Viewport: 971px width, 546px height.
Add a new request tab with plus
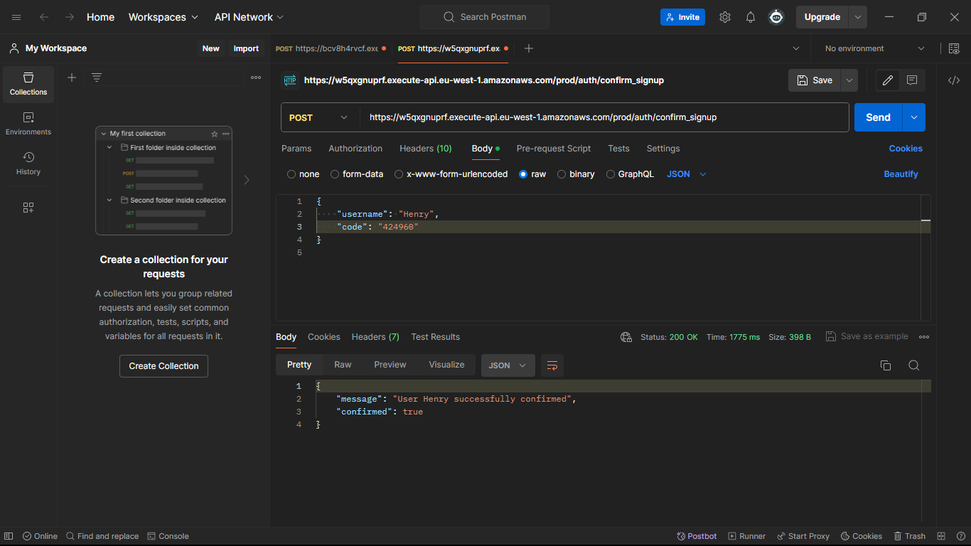coord(528,48)
